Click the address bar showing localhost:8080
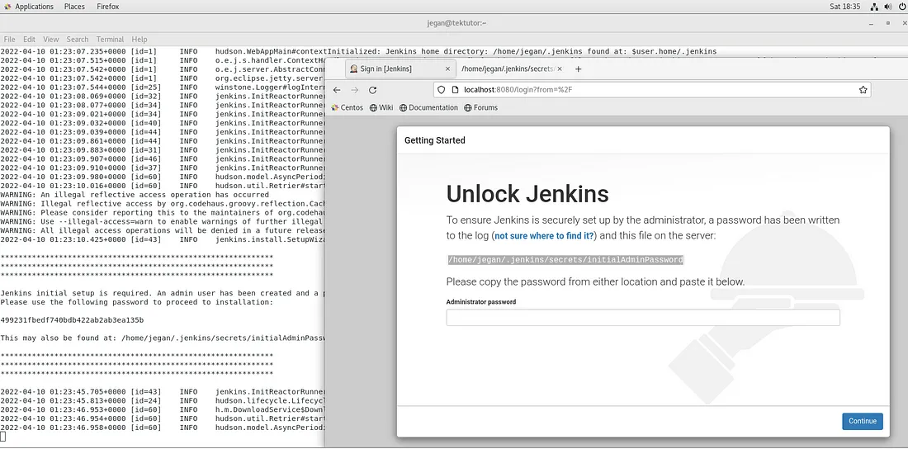 (x=651, y=90)
